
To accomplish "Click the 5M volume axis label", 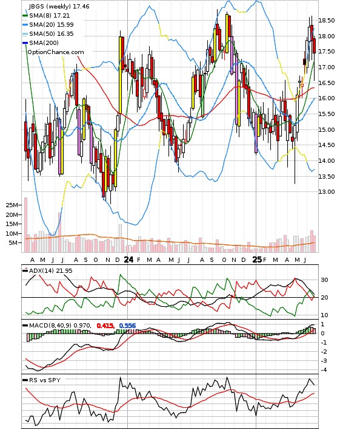I will click(x=13, y=242).
